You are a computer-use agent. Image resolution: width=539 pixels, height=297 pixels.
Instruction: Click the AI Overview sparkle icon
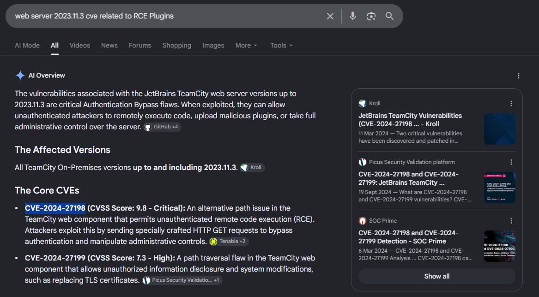click(20, 75)
